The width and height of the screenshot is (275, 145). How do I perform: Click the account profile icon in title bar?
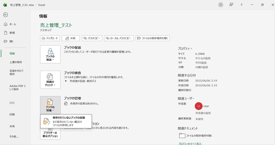point(221,5)
